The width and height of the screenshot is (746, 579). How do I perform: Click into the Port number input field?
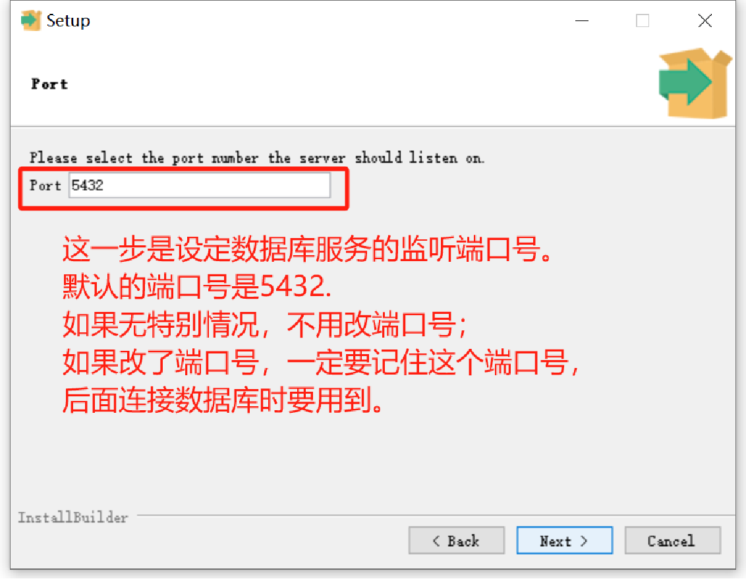tap(199, 185)
